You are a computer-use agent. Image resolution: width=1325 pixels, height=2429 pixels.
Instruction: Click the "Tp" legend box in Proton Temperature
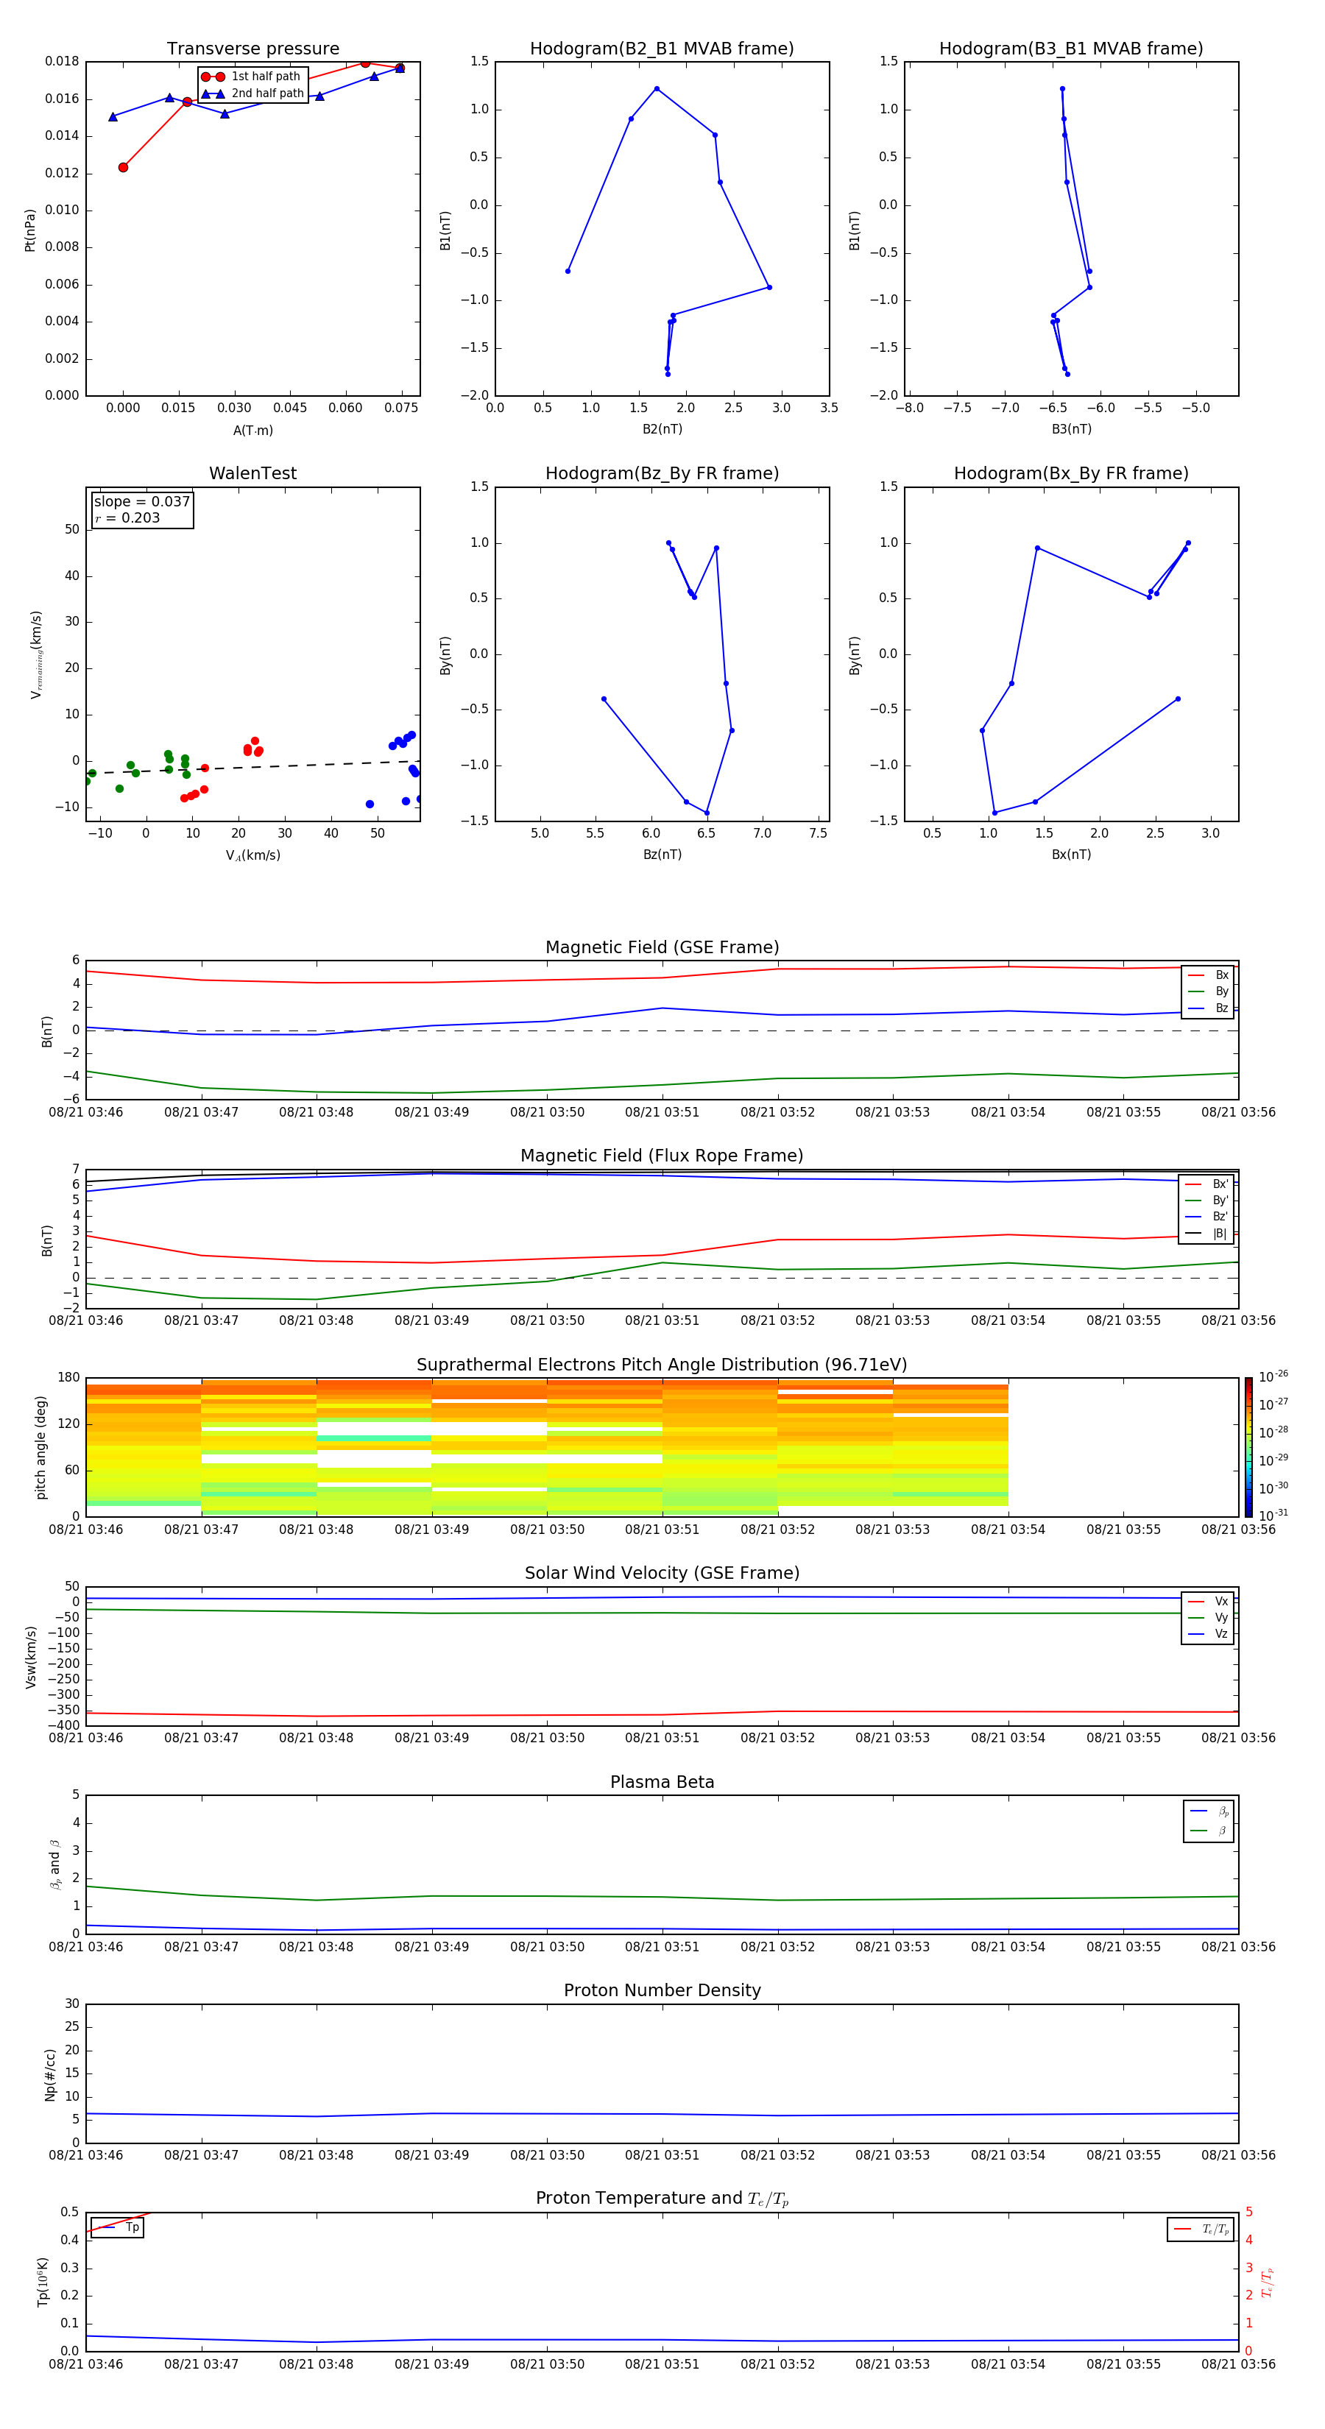coord(117,2228)
